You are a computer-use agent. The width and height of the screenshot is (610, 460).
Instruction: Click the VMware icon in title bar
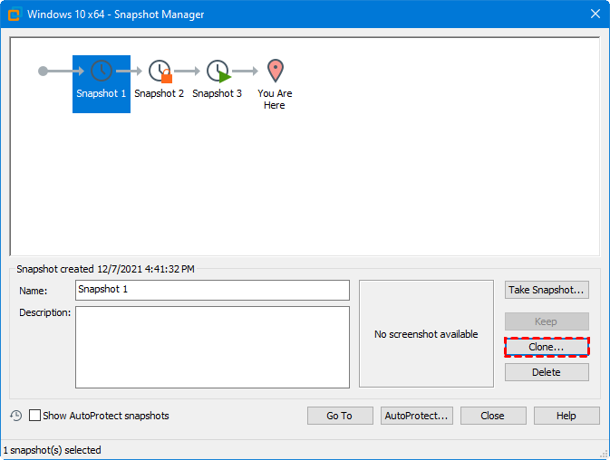(x=14, y=14)
